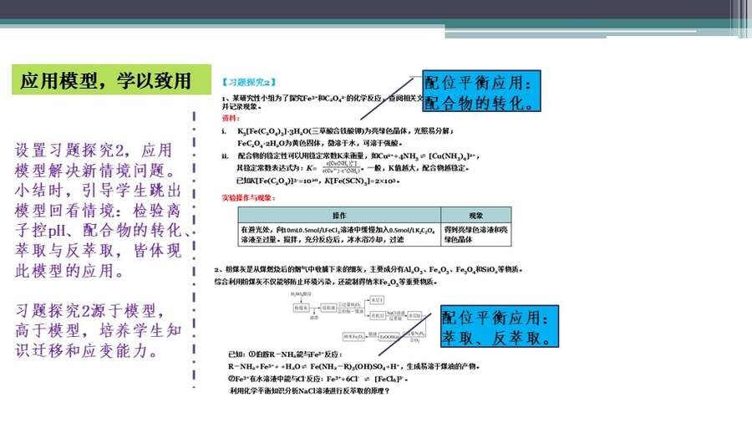Click the line '并记录现象。'
752x423 pixels.
click(x=241, y=106)
